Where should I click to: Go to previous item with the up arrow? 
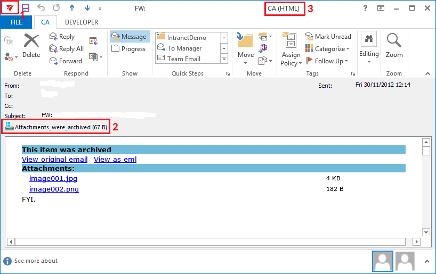click(72, 8)
